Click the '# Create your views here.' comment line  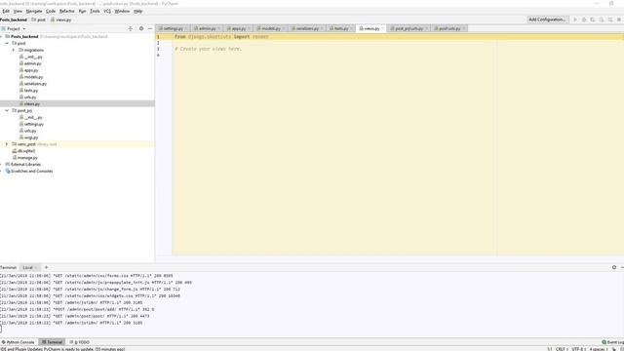click(x=208, y=49)
